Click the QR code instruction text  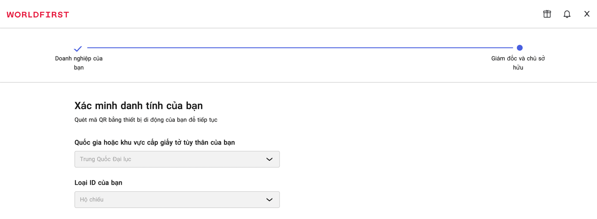(x=146, y=120)
